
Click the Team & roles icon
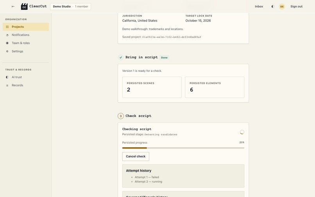click(x=7, y=43)
